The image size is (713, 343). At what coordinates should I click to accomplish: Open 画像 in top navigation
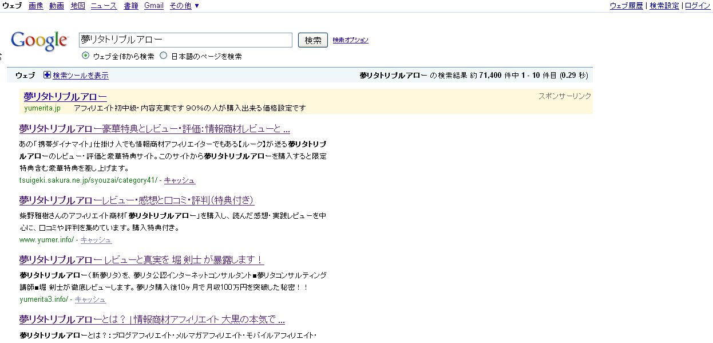tap(35, 6)
